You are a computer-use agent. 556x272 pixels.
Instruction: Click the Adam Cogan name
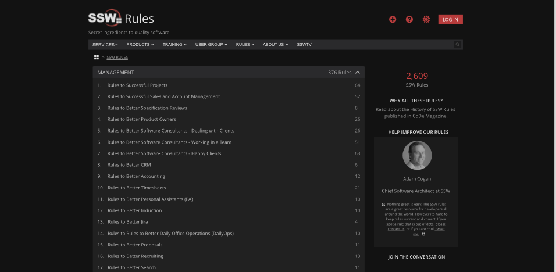pos(417,179)
